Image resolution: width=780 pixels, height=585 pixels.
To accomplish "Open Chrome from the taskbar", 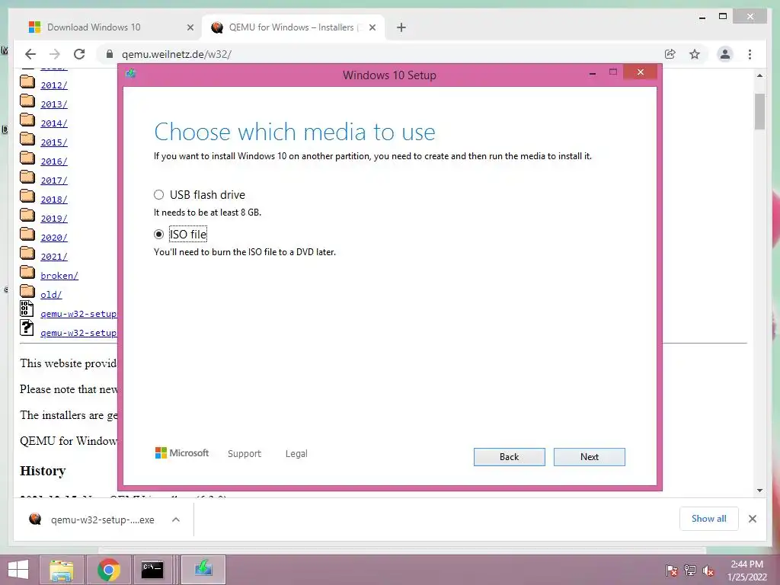I will click(x=109, y=570).
